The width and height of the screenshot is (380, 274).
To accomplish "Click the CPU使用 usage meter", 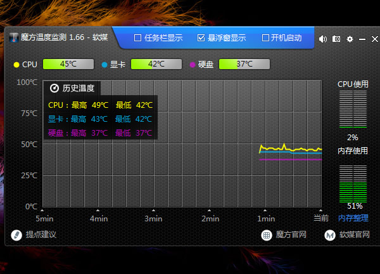I will click(353, 110).
